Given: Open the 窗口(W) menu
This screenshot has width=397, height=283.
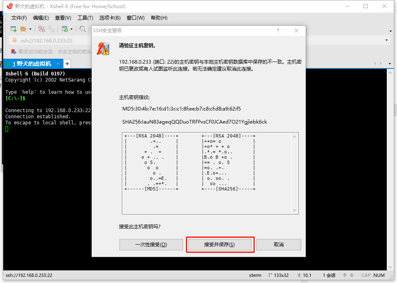Looking at the screenshot, I should point(135,18).
